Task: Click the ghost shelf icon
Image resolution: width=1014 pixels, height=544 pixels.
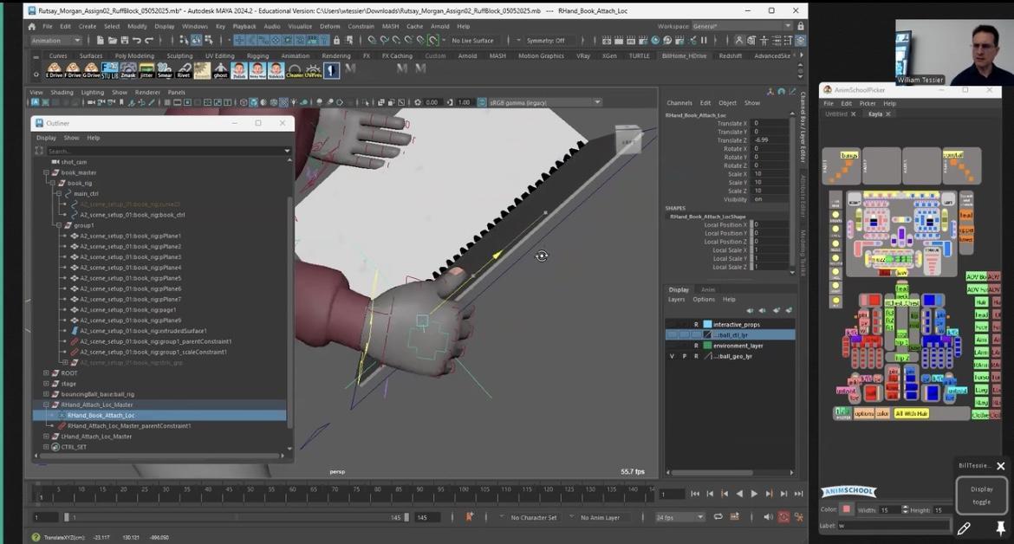Action: click(x=220, y=70)
